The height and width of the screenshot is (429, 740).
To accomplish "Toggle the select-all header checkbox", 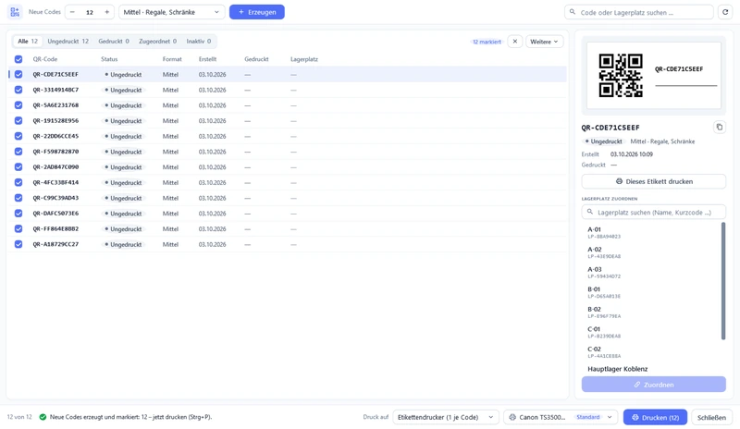I will 18,59.
